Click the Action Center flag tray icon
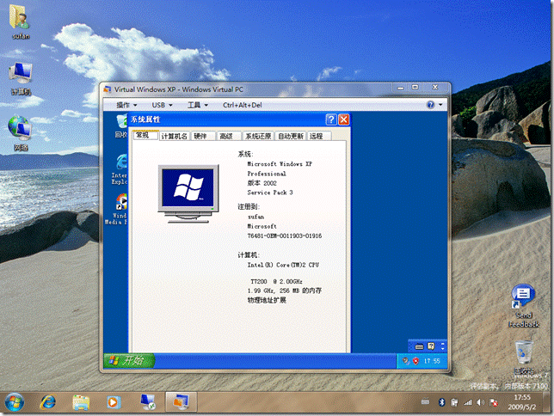Image resolution: width=554 pixels, height=416 pixels. tap(494, 402)
